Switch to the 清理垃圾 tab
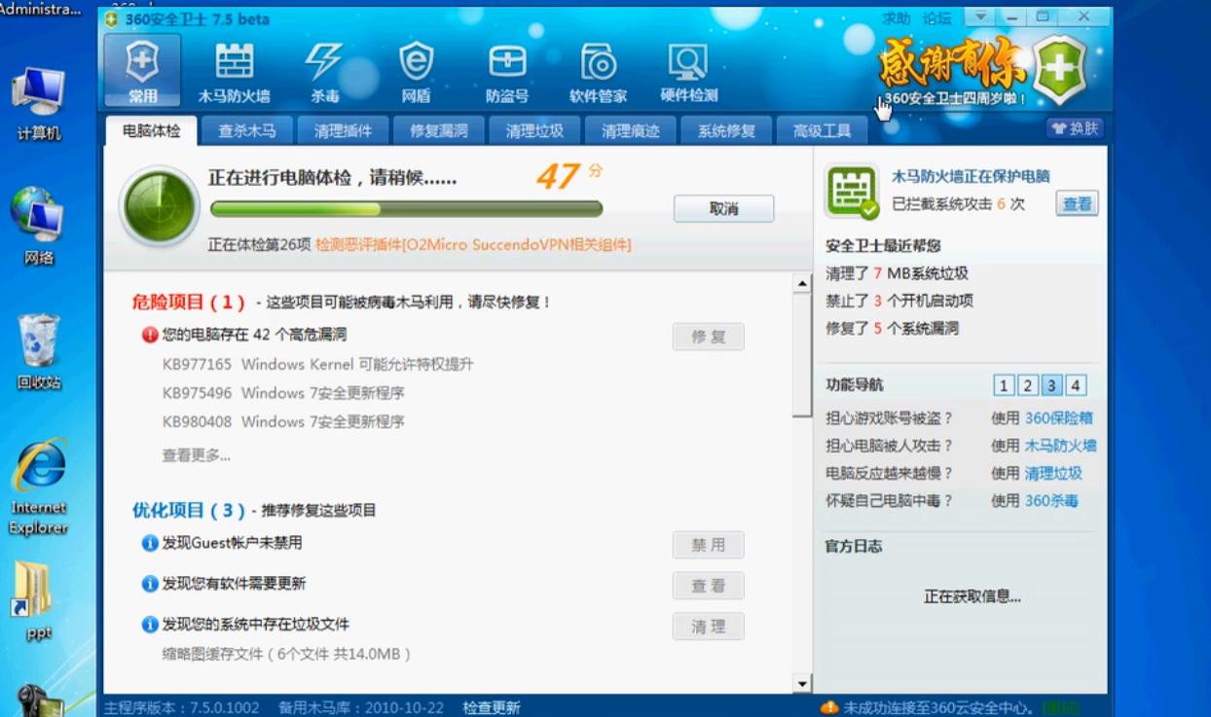The height and width of the screenshot is (717, 1211). 534,130
